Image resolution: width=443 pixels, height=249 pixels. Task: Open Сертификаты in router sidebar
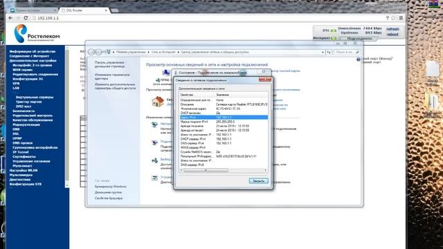pyautogui.click(x=24, y=156)
